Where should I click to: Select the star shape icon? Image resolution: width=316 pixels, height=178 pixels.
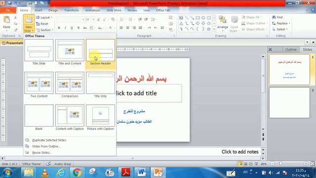[209, 29]
